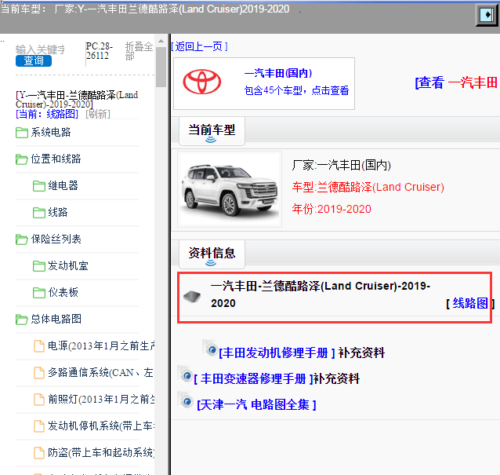The width and height of the screenshot is (500, 475).
Task: Click document icon beside 防盗(带上车和起动系统)
Action: click(39, 453)
